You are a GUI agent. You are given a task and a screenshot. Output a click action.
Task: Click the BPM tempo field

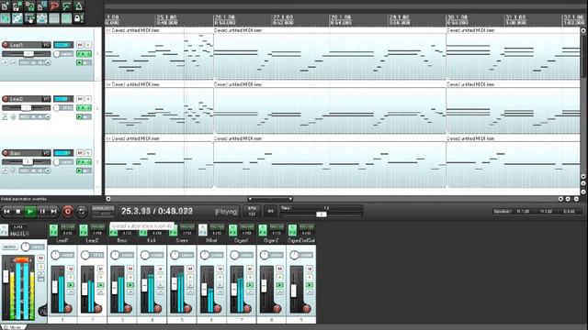point(252,212)
